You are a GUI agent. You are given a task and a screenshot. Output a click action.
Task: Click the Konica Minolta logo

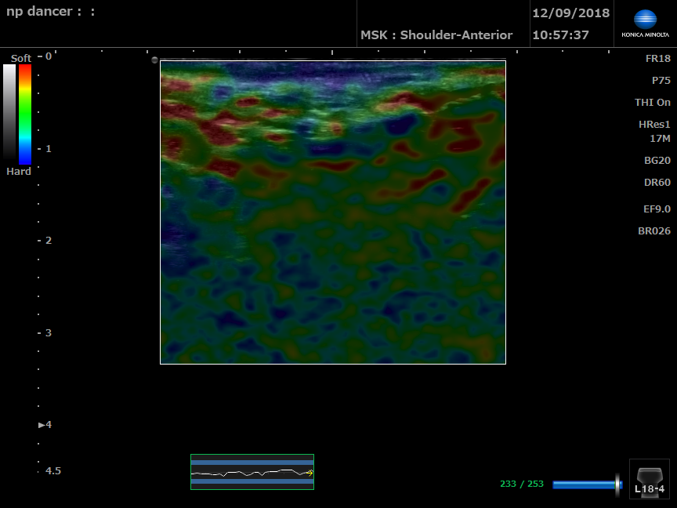(645, 24)
